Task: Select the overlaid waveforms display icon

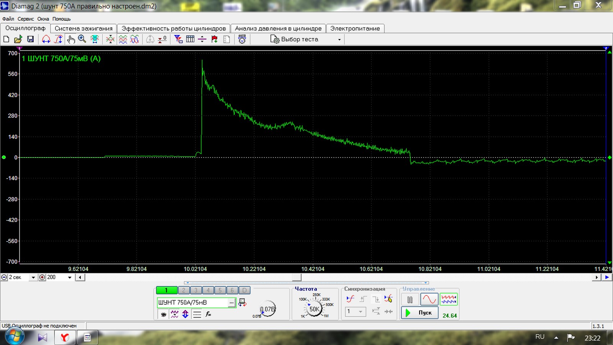Action: click(x=135, y=39)
